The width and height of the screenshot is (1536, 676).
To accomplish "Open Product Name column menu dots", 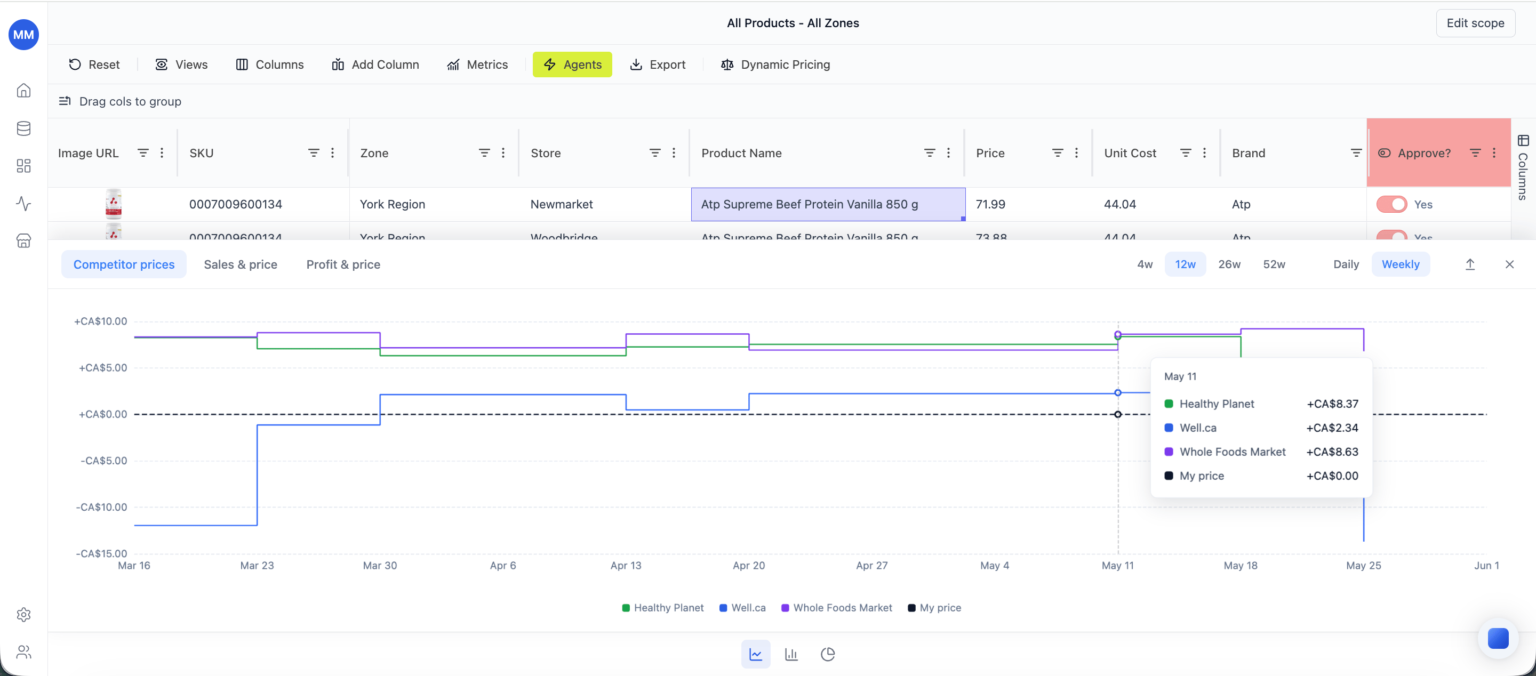I will (x=948, y=153).
